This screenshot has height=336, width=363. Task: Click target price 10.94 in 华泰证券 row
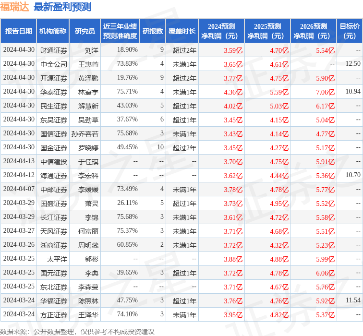point(353,91)
